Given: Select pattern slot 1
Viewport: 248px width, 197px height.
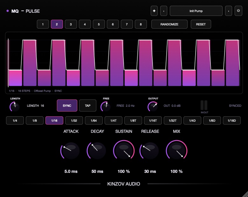Looking at the screenshot, I should (43, 24).
